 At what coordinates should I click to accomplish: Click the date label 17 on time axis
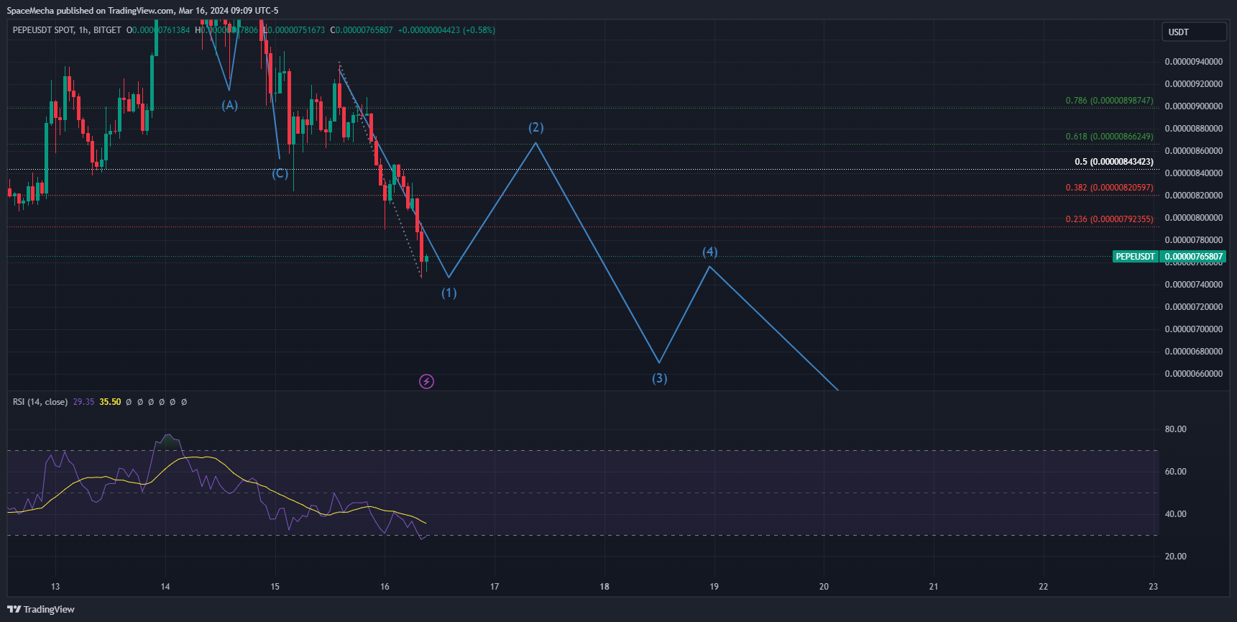[x=495, y=587]
